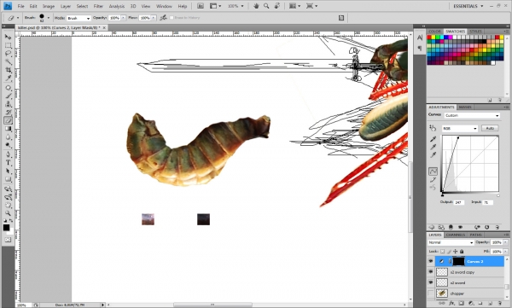Open the Filter menu
This screenshot has height=308, width=512.
coord(98,6)
